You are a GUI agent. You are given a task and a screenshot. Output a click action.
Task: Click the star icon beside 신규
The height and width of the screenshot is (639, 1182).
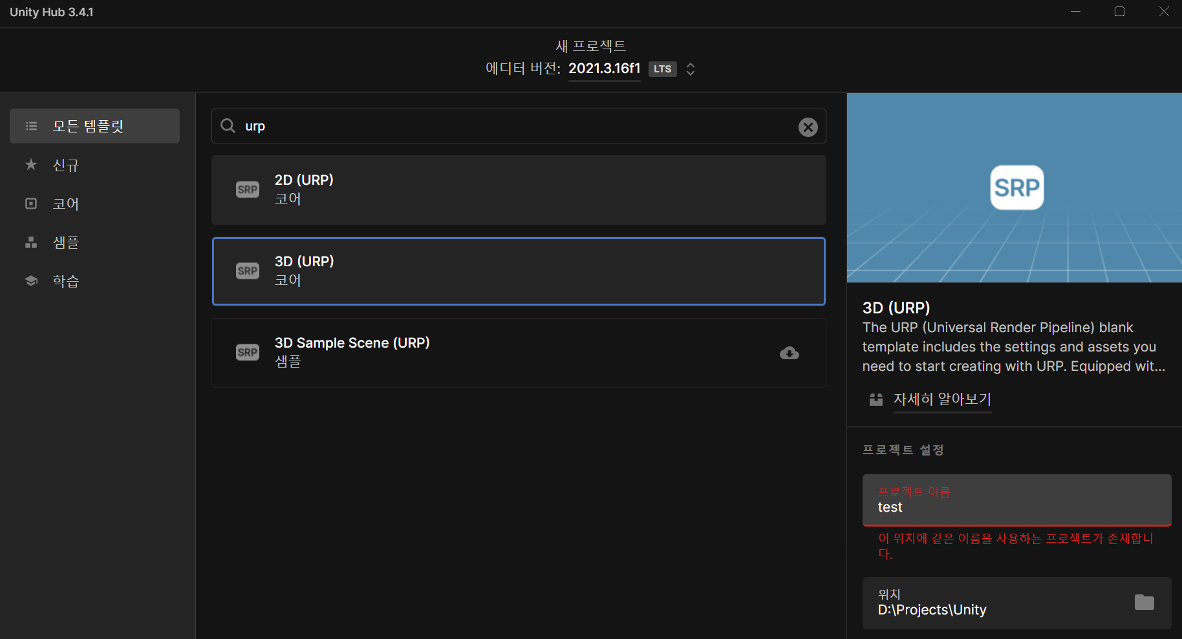(31, 165)
